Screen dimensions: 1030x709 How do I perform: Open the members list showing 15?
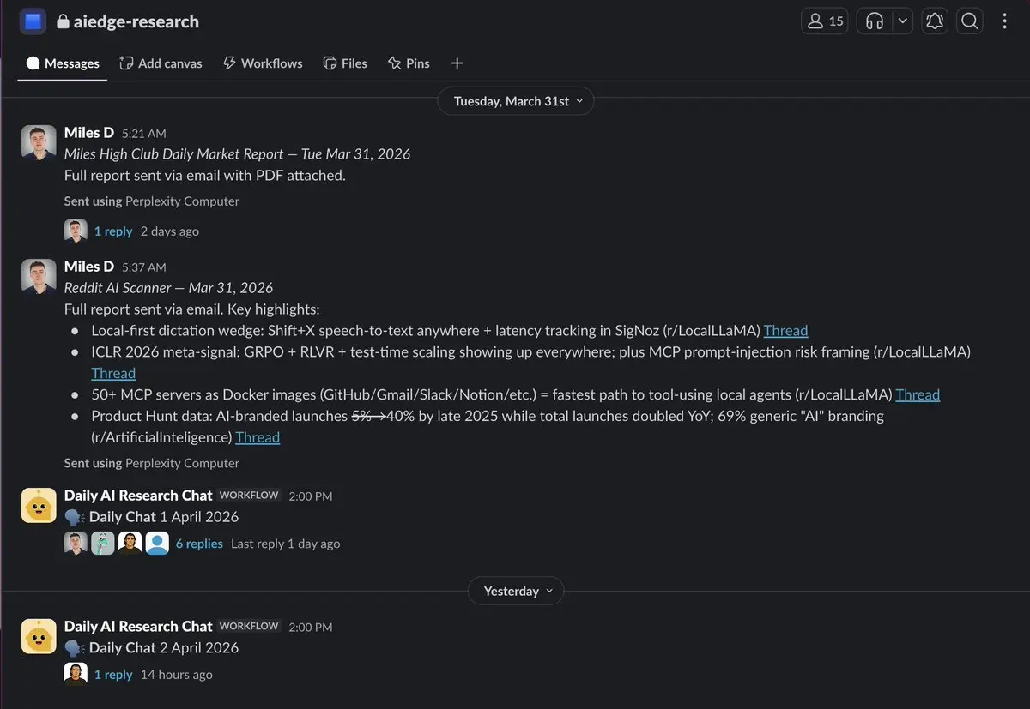coord(825,21)
